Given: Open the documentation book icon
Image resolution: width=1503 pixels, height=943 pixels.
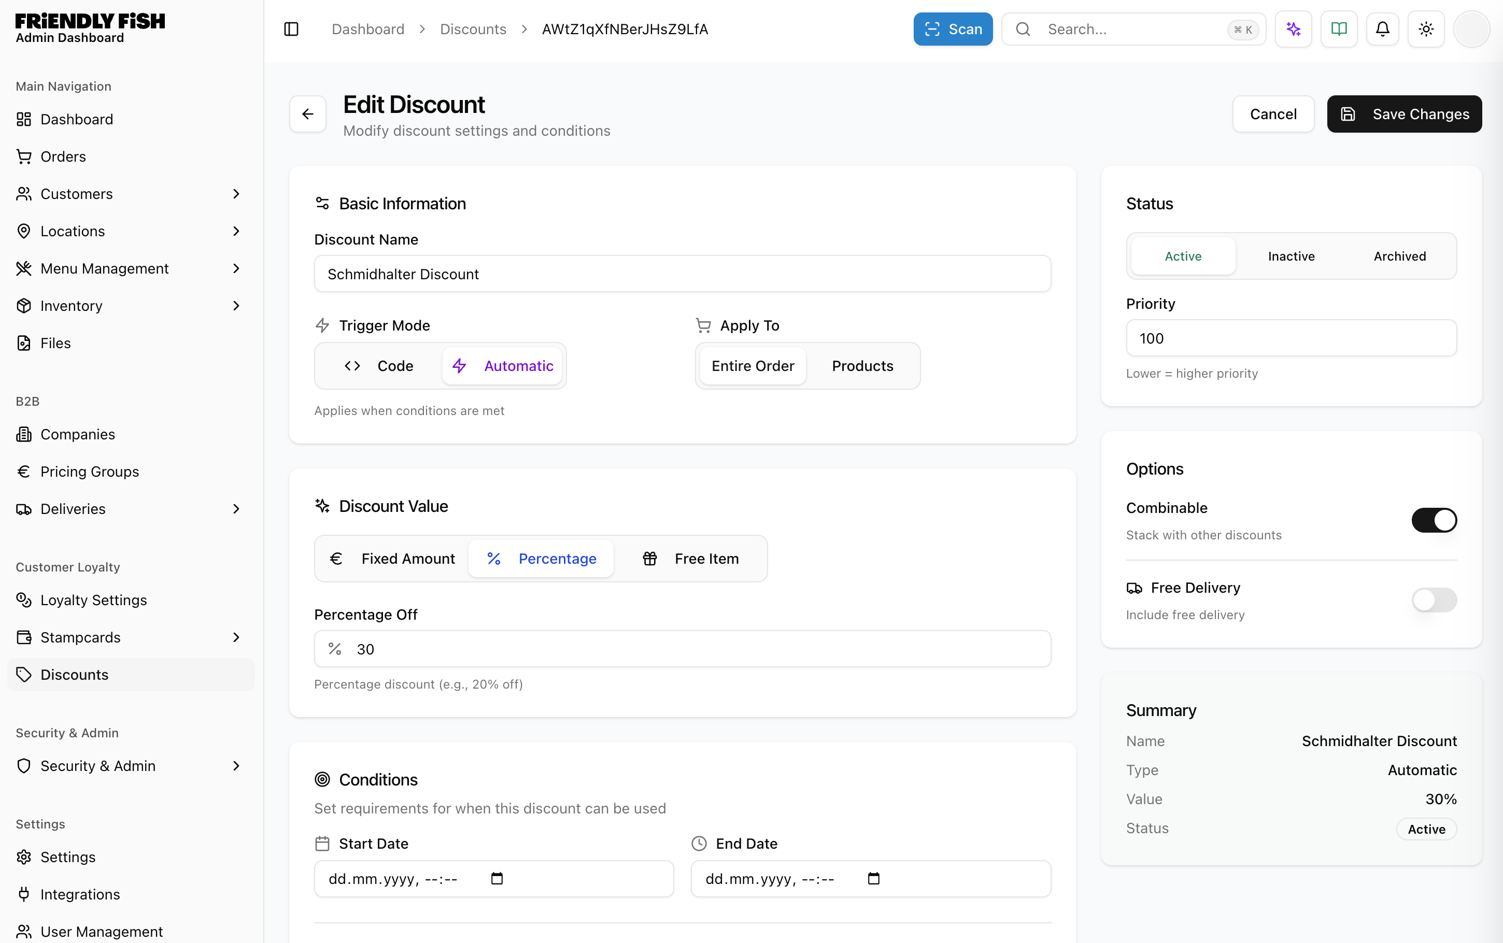Looking at the screenshot, I should pyautogui.click(x=1339, y=30).
